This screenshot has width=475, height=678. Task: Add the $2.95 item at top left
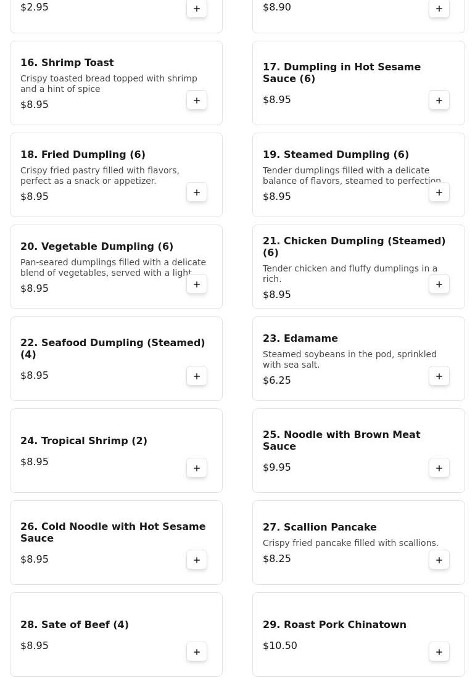(197, 9)
